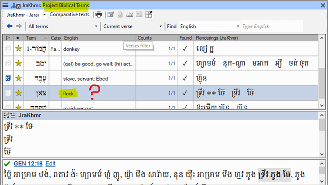Go back with the blue left arrow
The image size is (328, 185).
[10, 26]
